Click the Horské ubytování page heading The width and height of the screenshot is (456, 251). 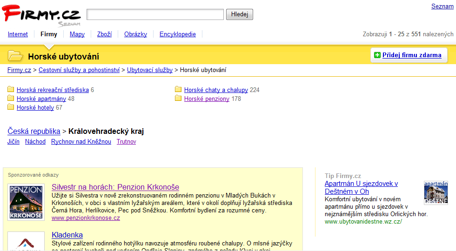[63, 57]
